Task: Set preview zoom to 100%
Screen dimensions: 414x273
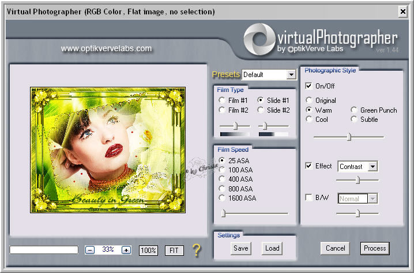Action: [148, 251]
